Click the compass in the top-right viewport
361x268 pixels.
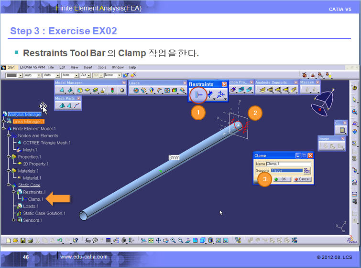tap(327, 103)
